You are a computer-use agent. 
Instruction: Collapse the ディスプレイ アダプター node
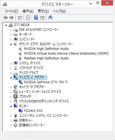click(11, 78)
